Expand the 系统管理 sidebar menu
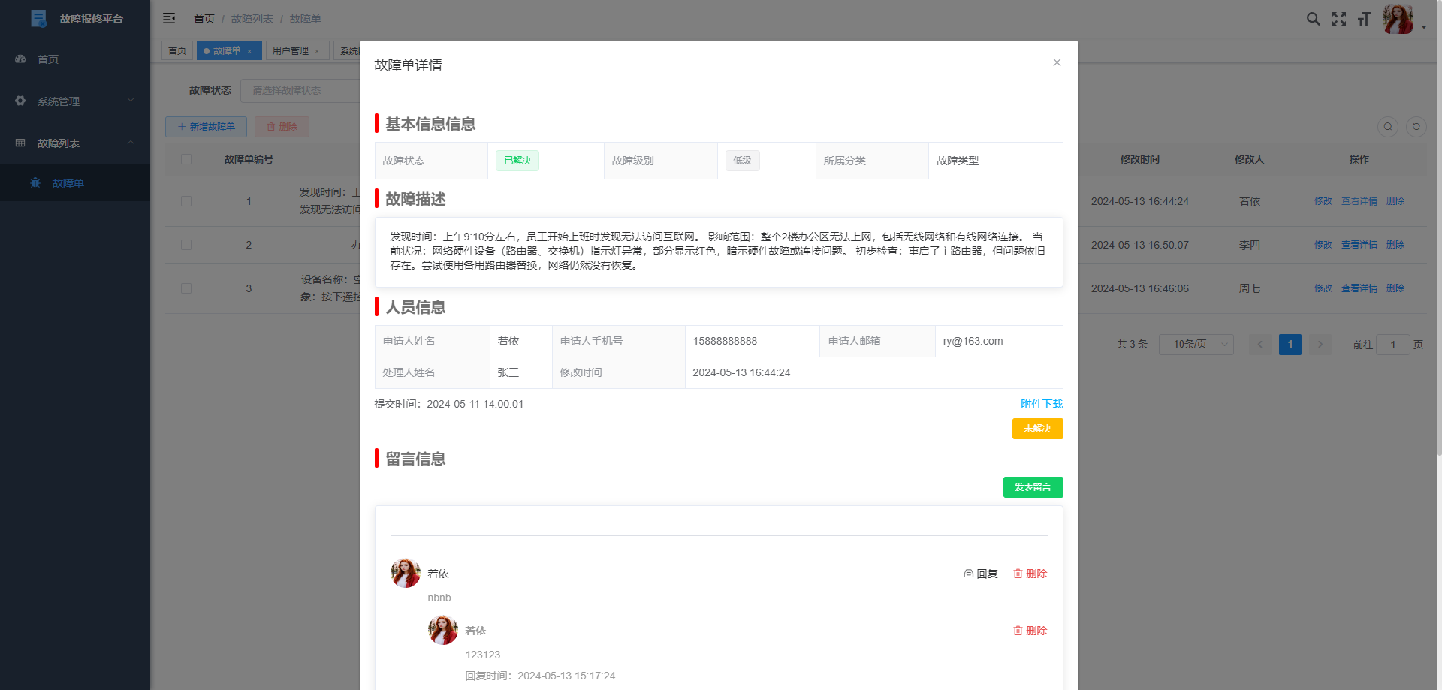Screen dimensions: 1442x690 75,101
